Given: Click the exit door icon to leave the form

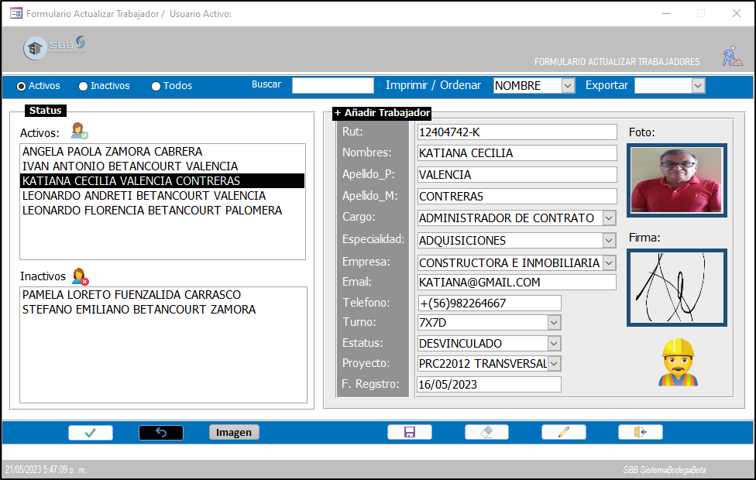Looking at the screenshot, I should pyautogui.click(x=640, y=432).
